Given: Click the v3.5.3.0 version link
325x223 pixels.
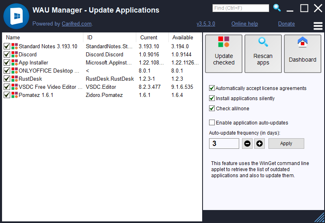Looking at the screenshot, I should coord(206,24).
